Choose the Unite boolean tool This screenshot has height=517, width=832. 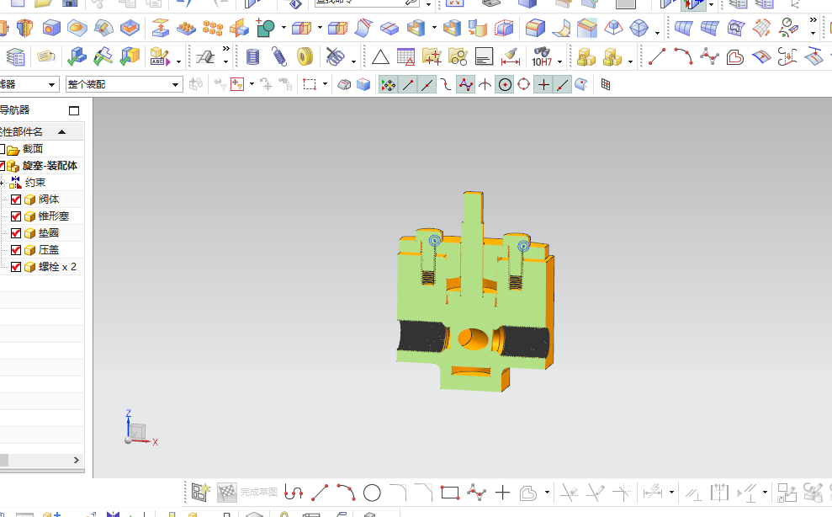pos(265,28)
